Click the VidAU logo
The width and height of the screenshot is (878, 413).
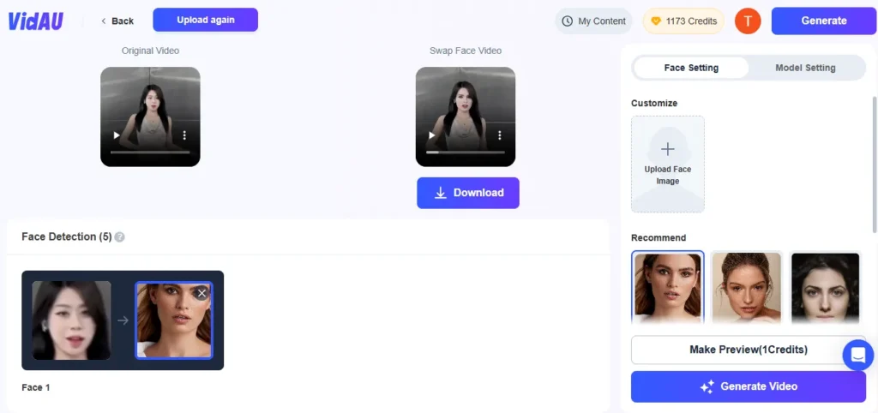tap(35, 21)
